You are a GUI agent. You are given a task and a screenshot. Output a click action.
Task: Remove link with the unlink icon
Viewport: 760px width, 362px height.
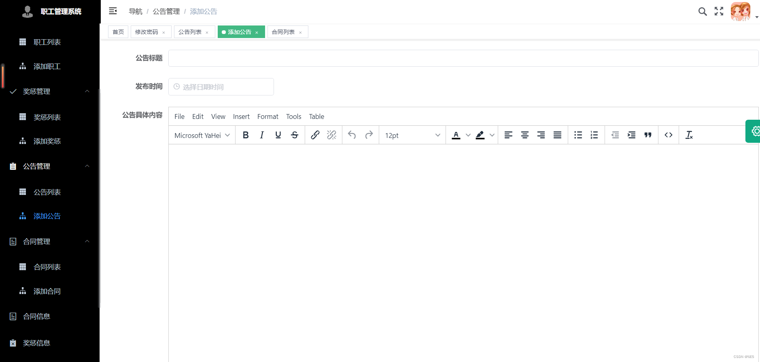(332, 135)
